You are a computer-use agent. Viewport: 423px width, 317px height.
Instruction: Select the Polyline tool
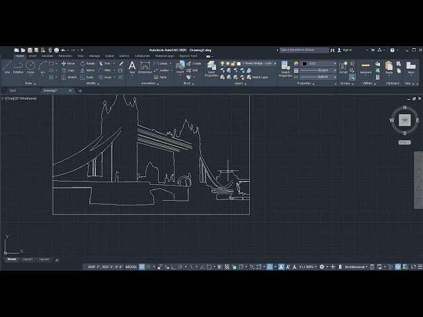[x=18, y=67]
